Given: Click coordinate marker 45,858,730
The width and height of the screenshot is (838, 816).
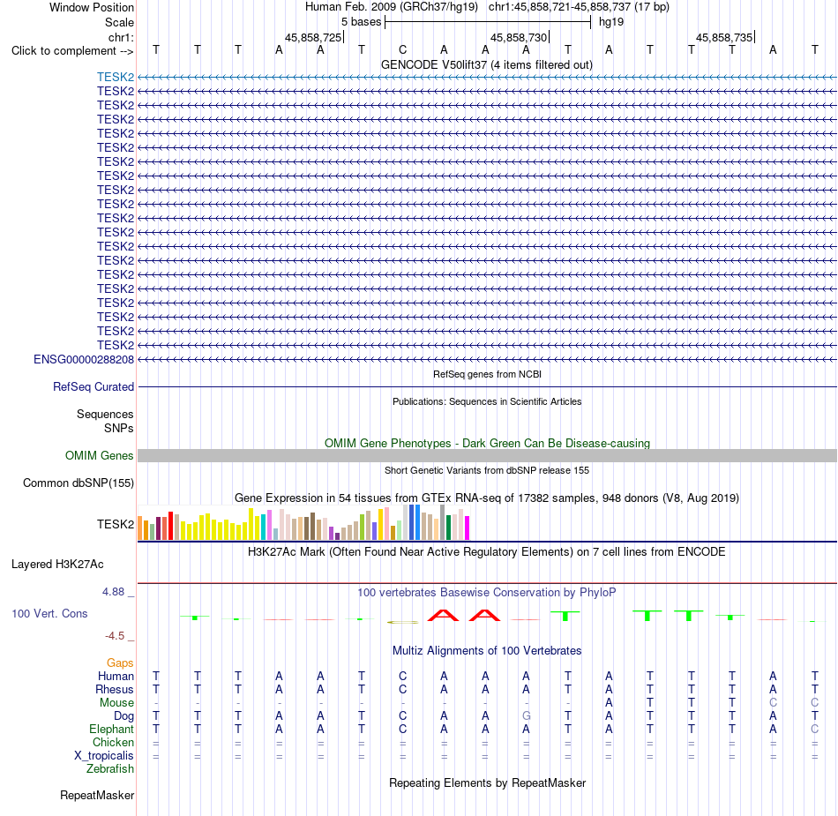Looking at the screenshot, I should coord(519,37).
